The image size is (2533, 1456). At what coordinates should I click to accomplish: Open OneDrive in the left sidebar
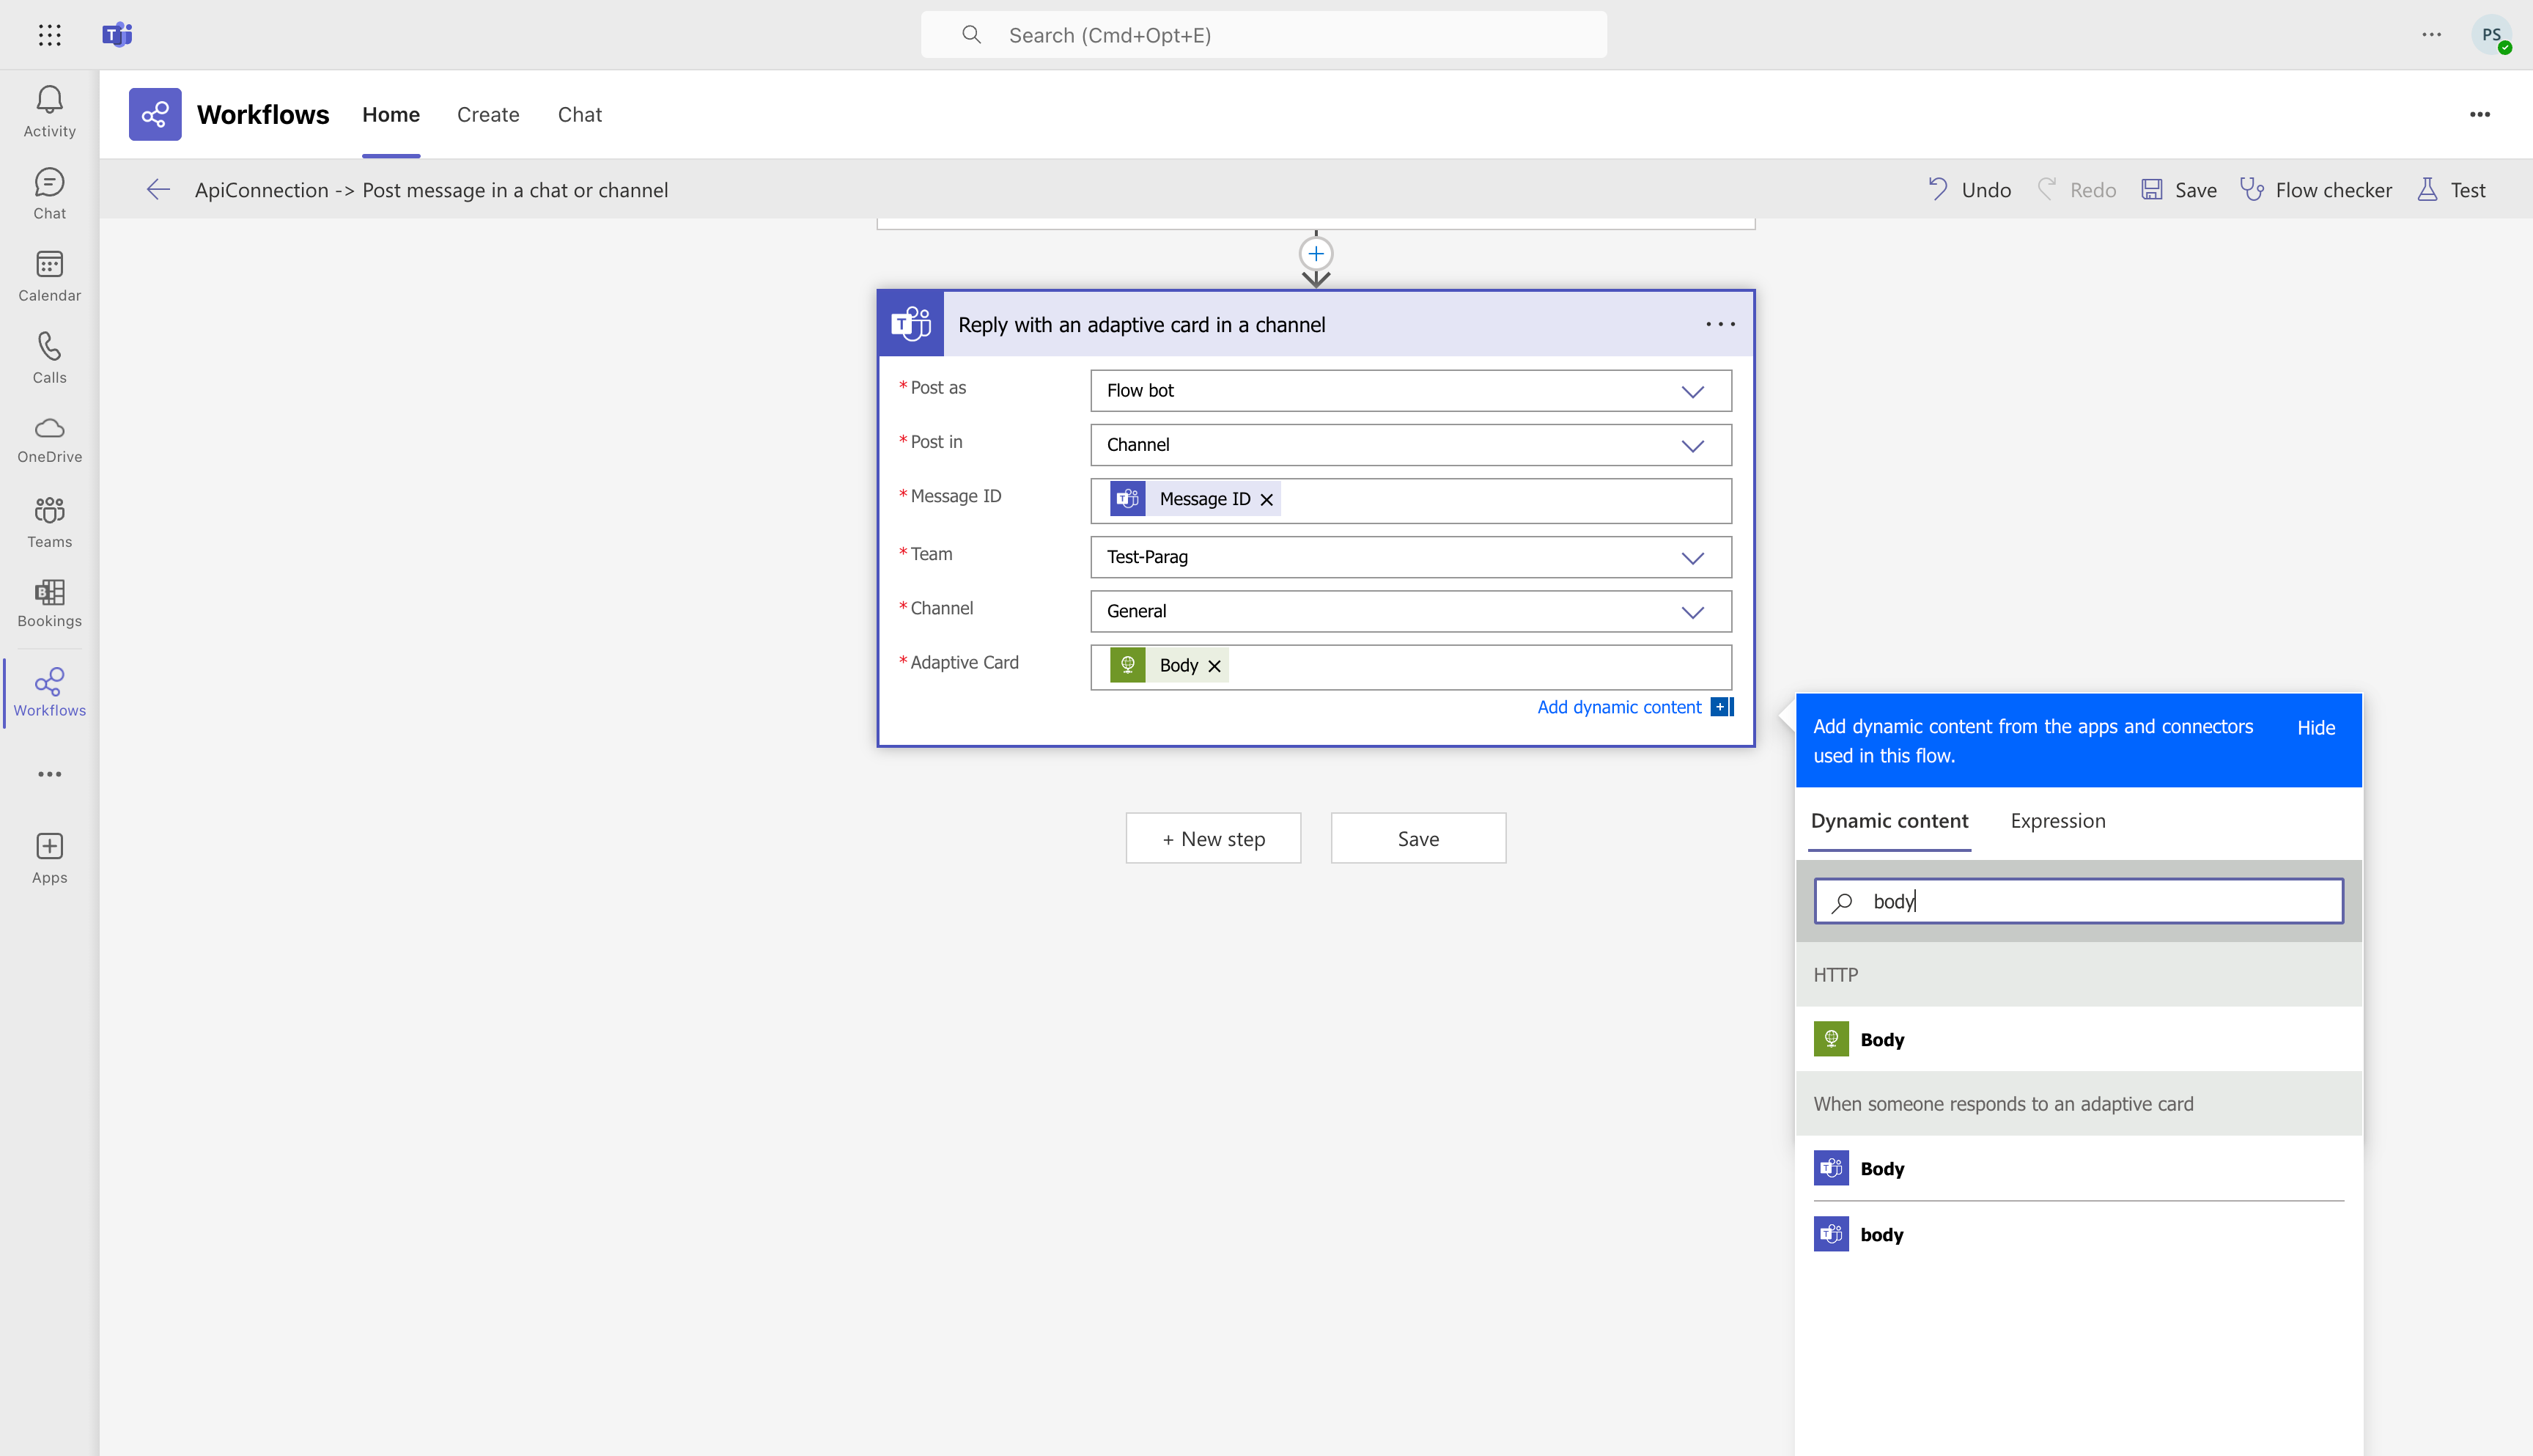click(x=49, y=440)
